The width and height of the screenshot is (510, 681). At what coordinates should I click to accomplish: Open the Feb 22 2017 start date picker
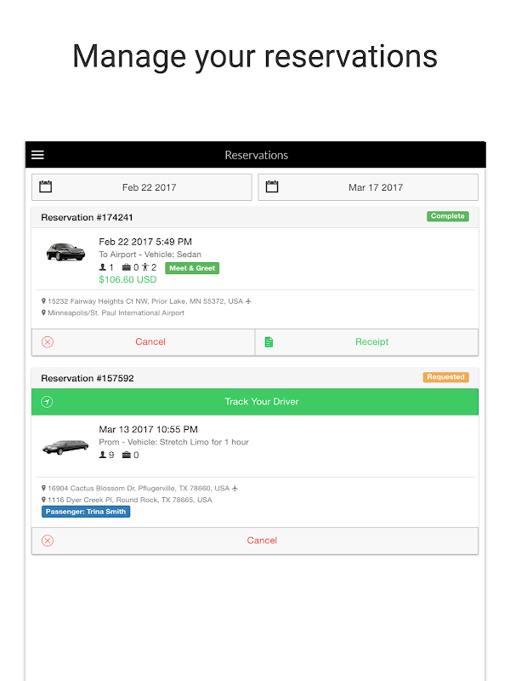point(150,187)
